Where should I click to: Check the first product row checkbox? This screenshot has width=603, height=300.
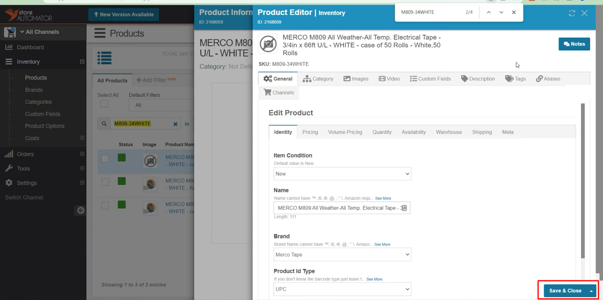[105, 159]
